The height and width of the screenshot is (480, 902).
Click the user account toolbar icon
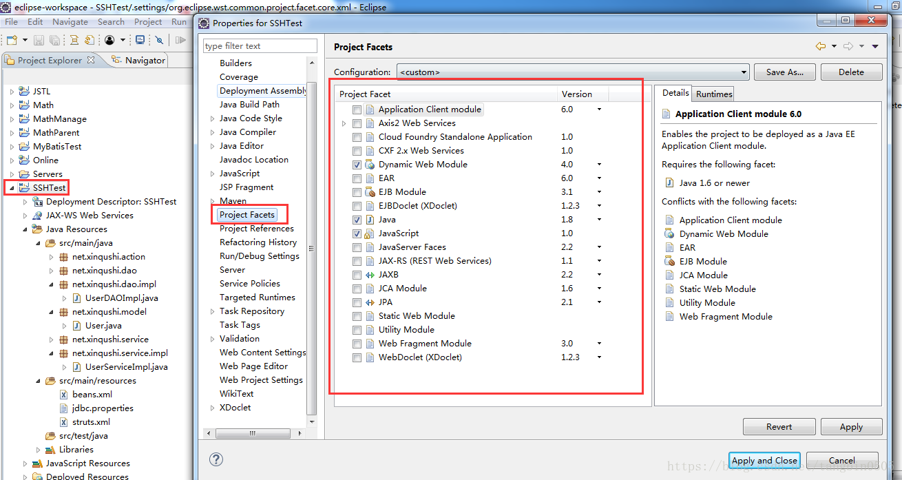(109, 40)
